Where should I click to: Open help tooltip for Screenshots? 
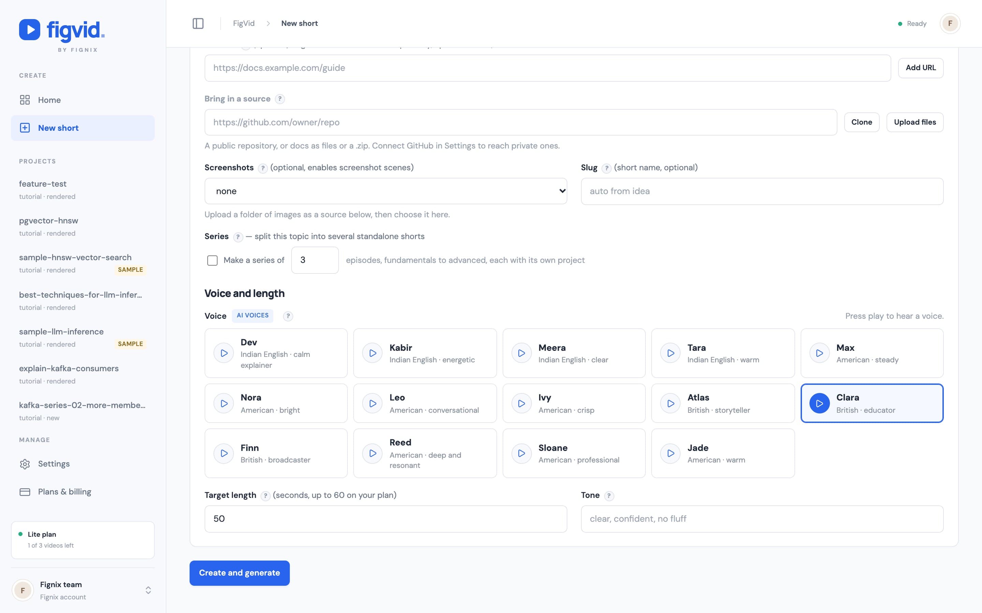pos(263,168)
